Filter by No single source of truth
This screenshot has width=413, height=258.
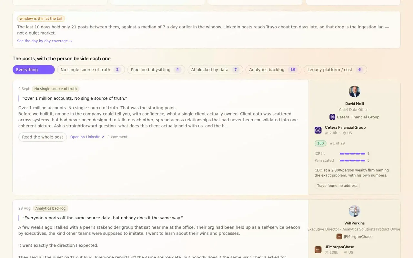click(91, 70)
